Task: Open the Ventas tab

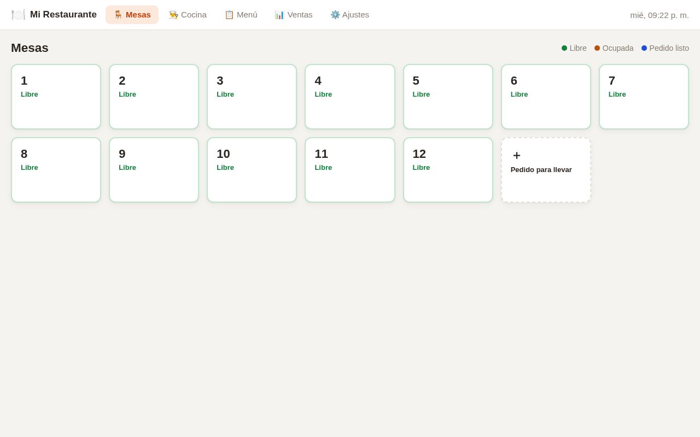Action: point(294,15)
